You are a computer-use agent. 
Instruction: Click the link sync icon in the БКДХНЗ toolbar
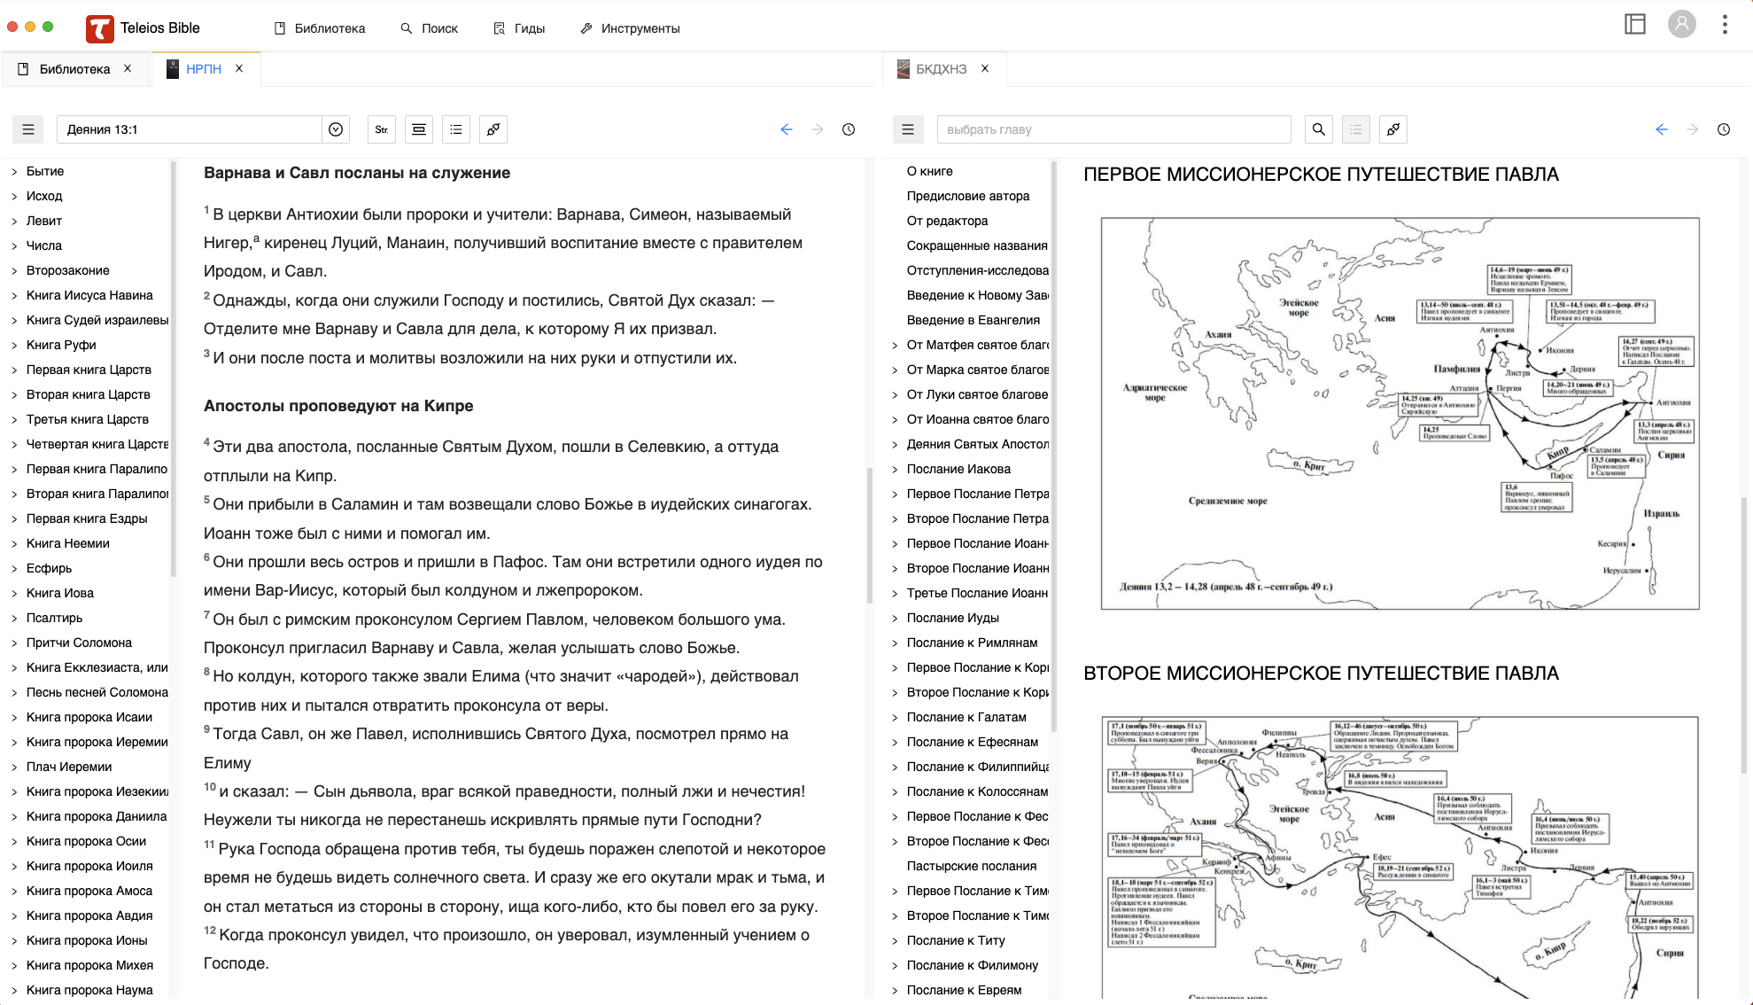[1392, 129]
